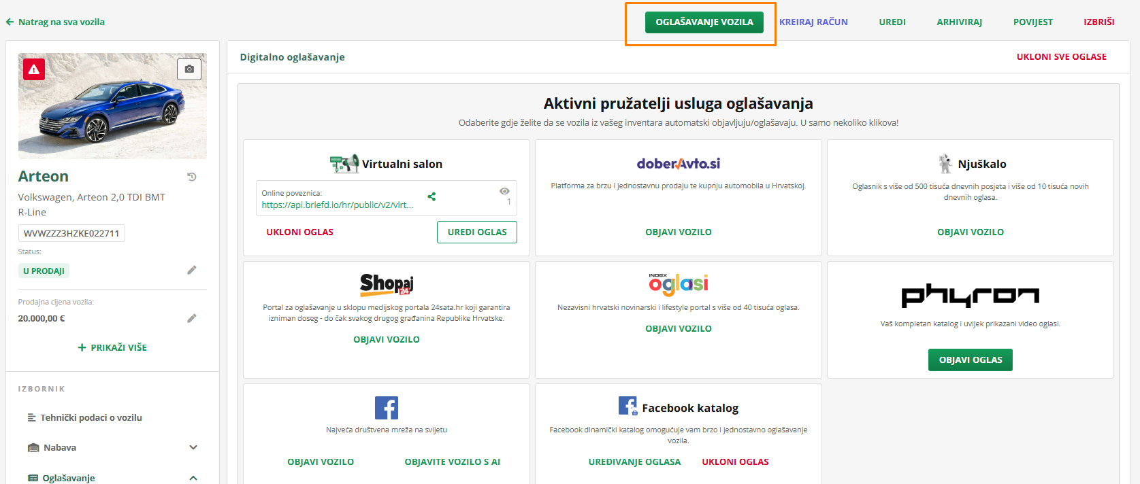
Task: Click the Arteon vehicle title
Action: [x=44, y=176]
